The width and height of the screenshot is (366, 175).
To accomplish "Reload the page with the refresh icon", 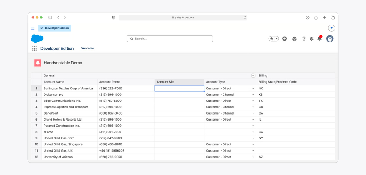I will coord(245,17).
